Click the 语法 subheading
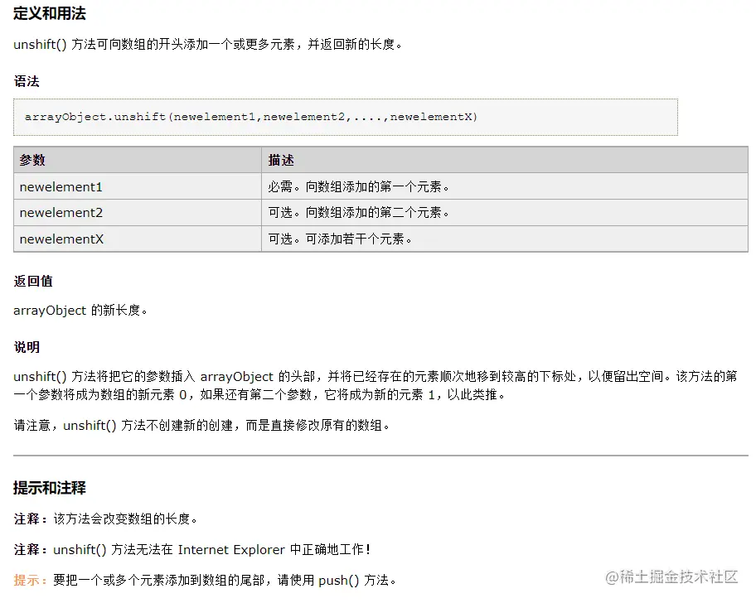This screenshot has height=603, width=756. click(x=27, y=81)
